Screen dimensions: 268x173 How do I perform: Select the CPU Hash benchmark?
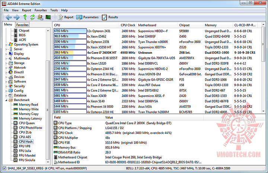26,141
